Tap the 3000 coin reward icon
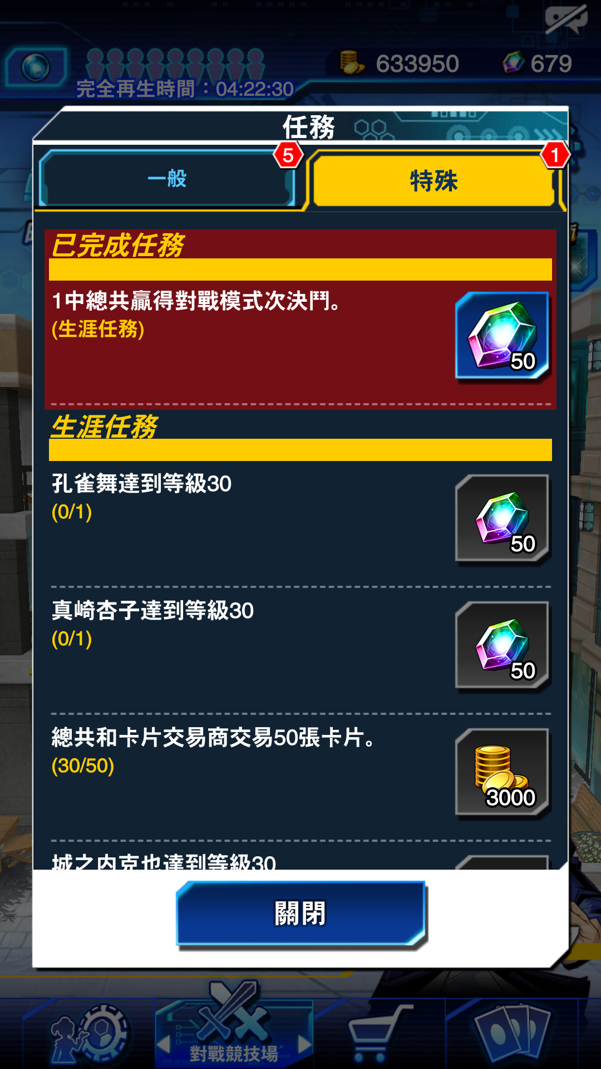The width and height of the screenshot is (601, 1069). [502, 772]
